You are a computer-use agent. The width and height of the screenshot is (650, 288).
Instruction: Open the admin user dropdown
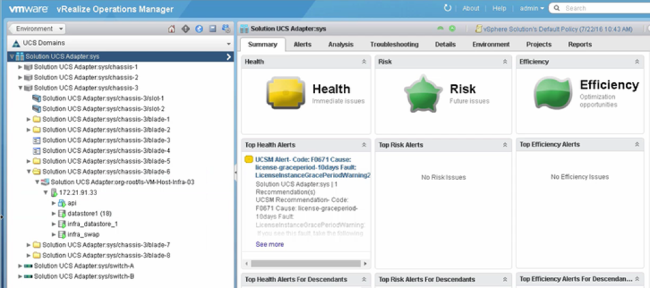click(x=532, y=8)
